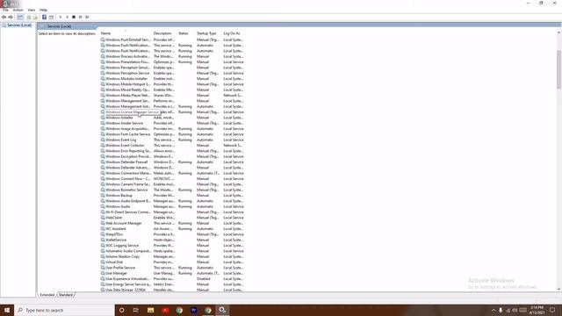Image resolution: width=562 pixels, height=316 pixels.
Task: Open Task View from the taskbar
Action: click(136, 310)
